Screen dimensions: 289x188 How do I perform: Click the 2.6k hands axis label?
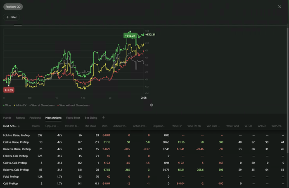[x=144, y=98]
